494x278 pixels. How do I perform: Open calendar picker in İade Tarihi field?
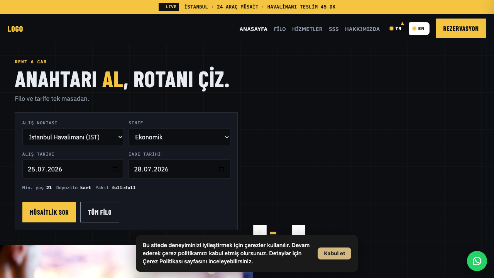[x=222, y=169]
